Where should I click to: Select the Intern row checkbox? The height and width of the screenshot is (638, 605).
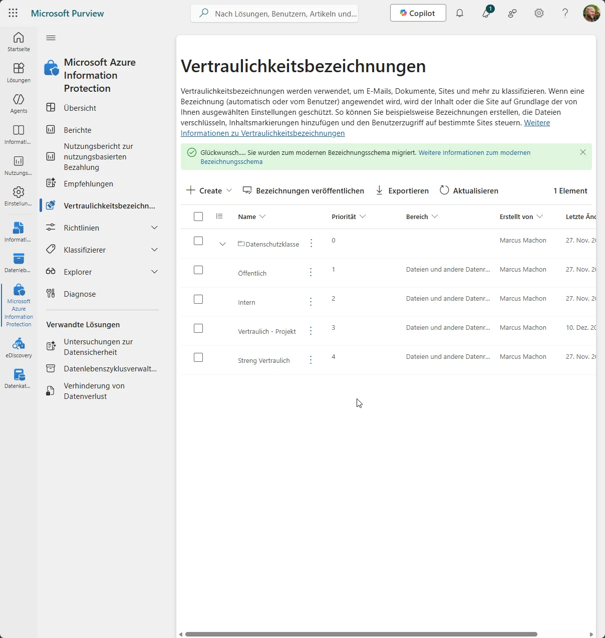tap(198, 299)
